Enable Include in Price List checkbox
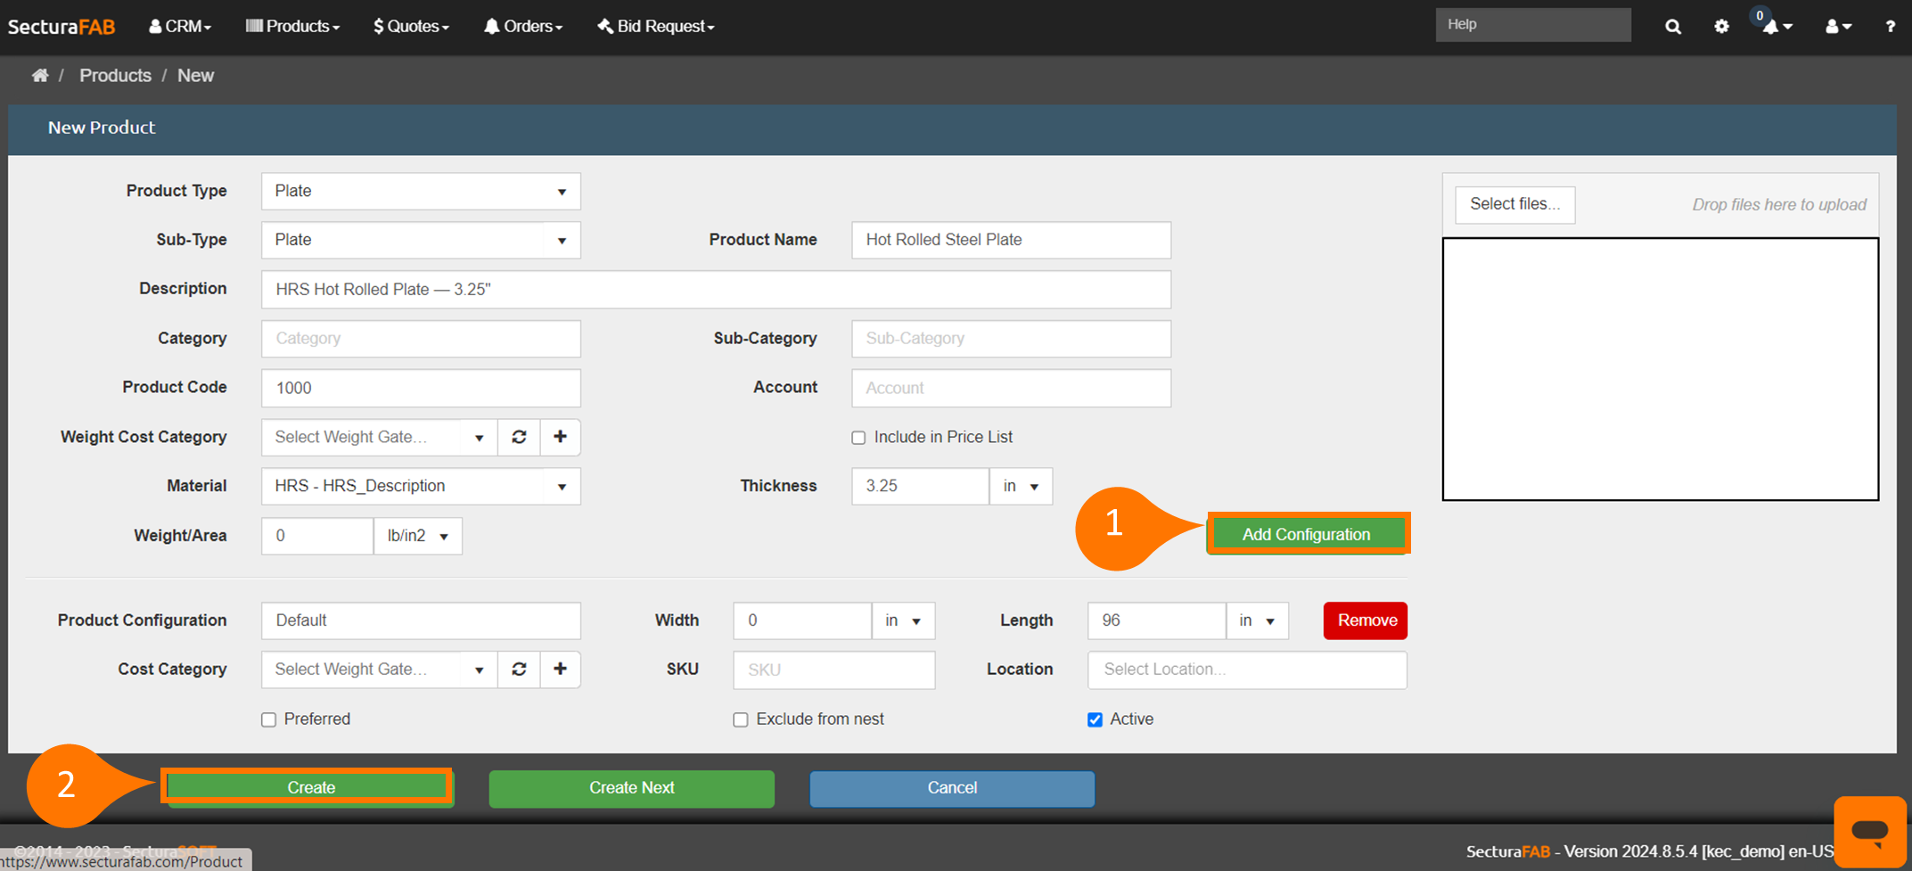 click(x=858, y=438)
